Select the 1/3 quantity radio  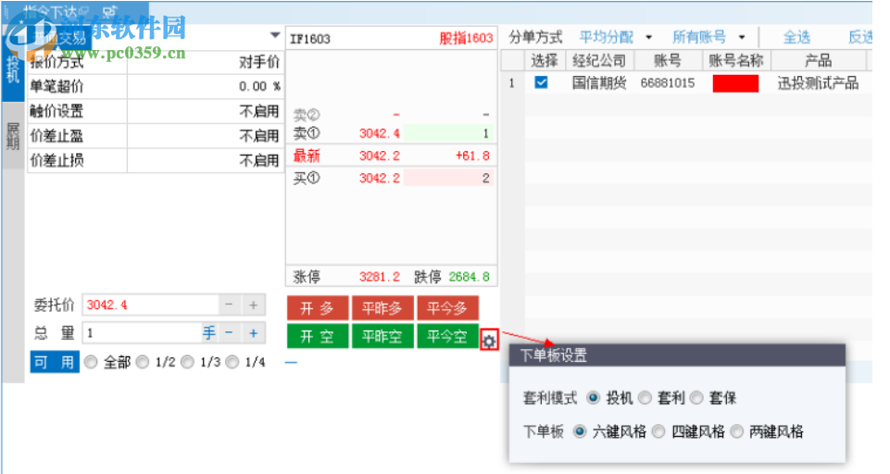(187, 362)
